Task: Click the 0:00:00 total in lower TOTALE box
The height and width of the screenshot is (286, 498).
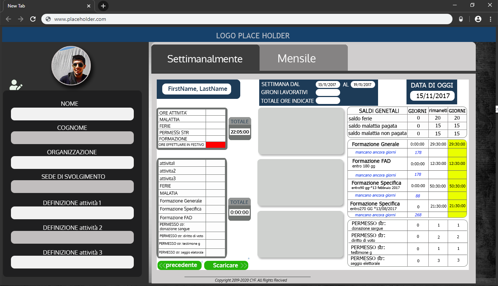Action: point(240,212)
